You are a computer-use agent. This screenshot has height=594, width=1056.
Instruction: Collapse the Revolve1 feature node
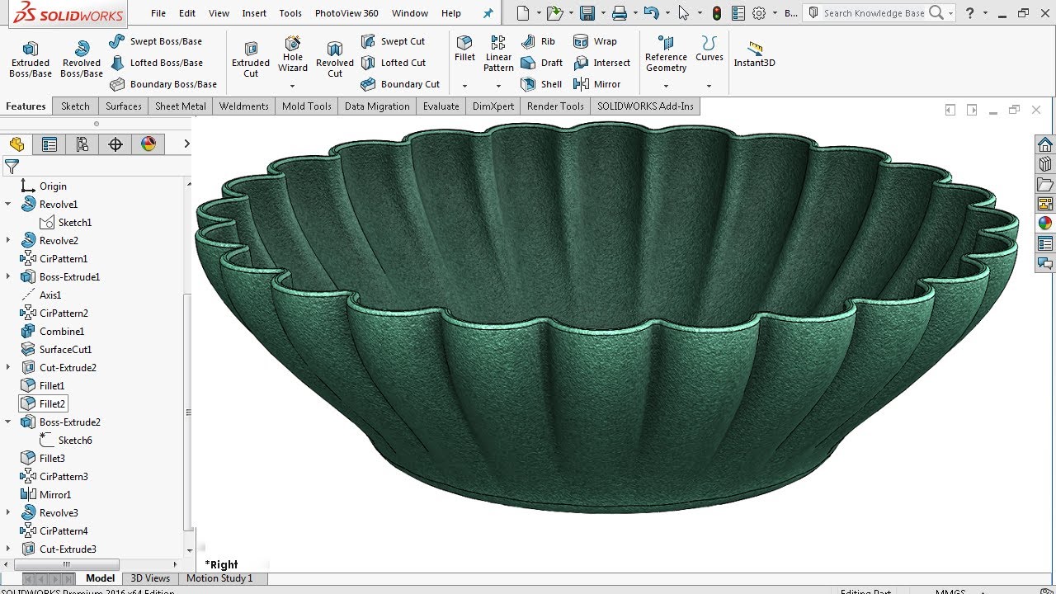8,205
